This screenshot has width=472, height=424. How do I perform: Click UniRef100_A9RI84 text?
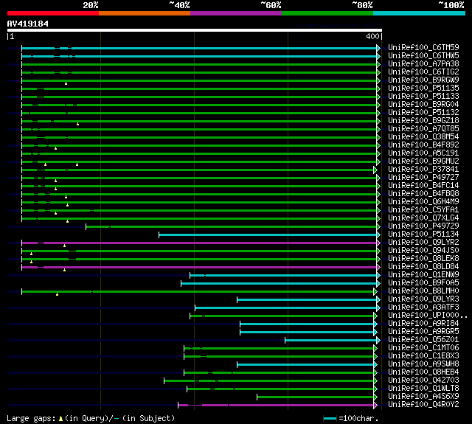tap(423, 324)
